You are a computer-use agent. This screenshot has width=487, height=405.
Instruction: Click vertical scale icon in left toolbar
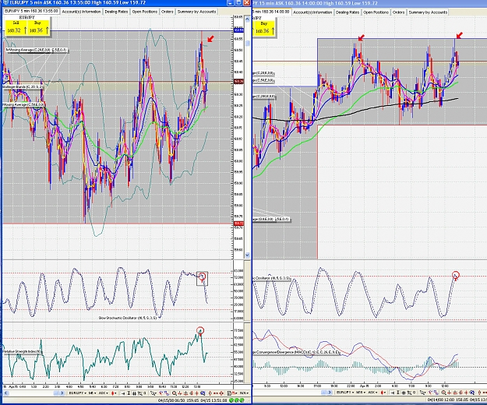[129, 393]
